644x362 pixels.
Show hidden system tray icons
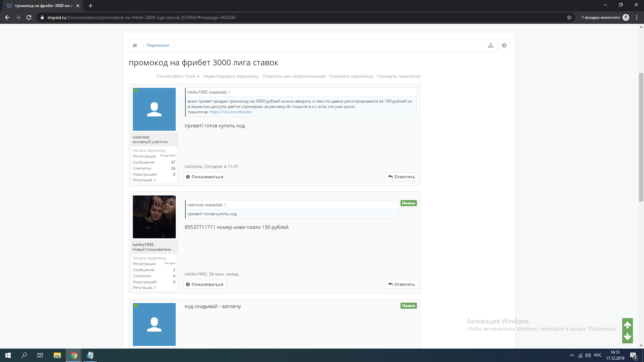[x=572, y=355]
